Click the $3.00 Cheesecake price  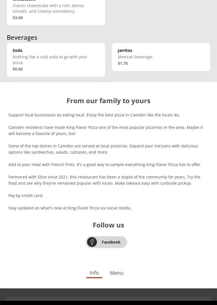[18, 18]
